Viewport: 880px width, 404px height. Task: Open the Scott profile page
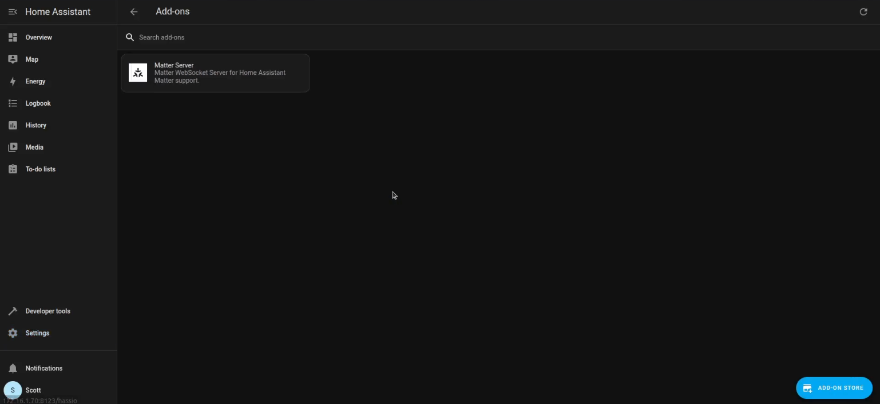click(x=58, y=390)
